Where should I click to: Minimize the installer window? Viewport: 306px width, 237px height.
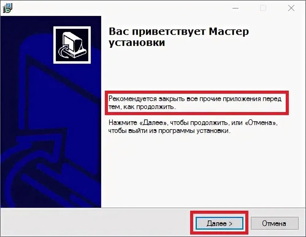click(x=235, y=8)
